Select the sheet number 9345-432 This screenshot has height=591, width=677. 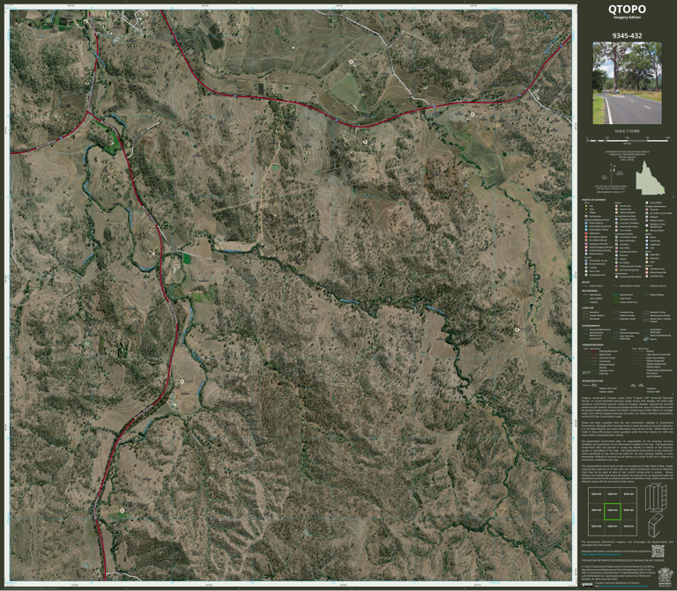click(x=627, y=36)
